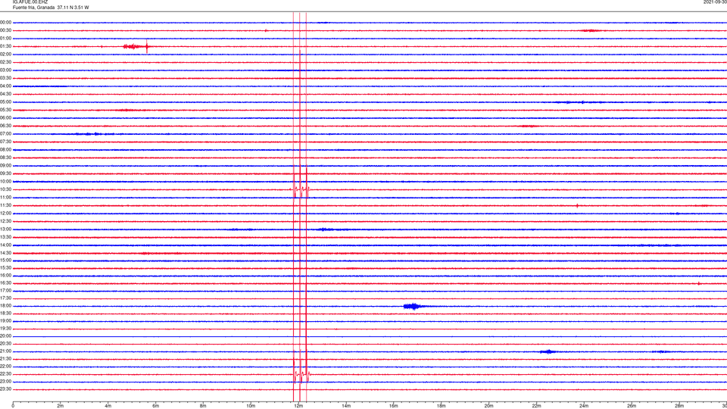This screenshot has height=409, width=727.
Task: Click the red oscillation pulses on 22:30 trace
Action: (x=301, y=373)
